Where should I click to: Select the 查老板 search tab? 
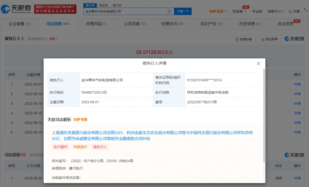pyautogui.click(x=104, y=5)
